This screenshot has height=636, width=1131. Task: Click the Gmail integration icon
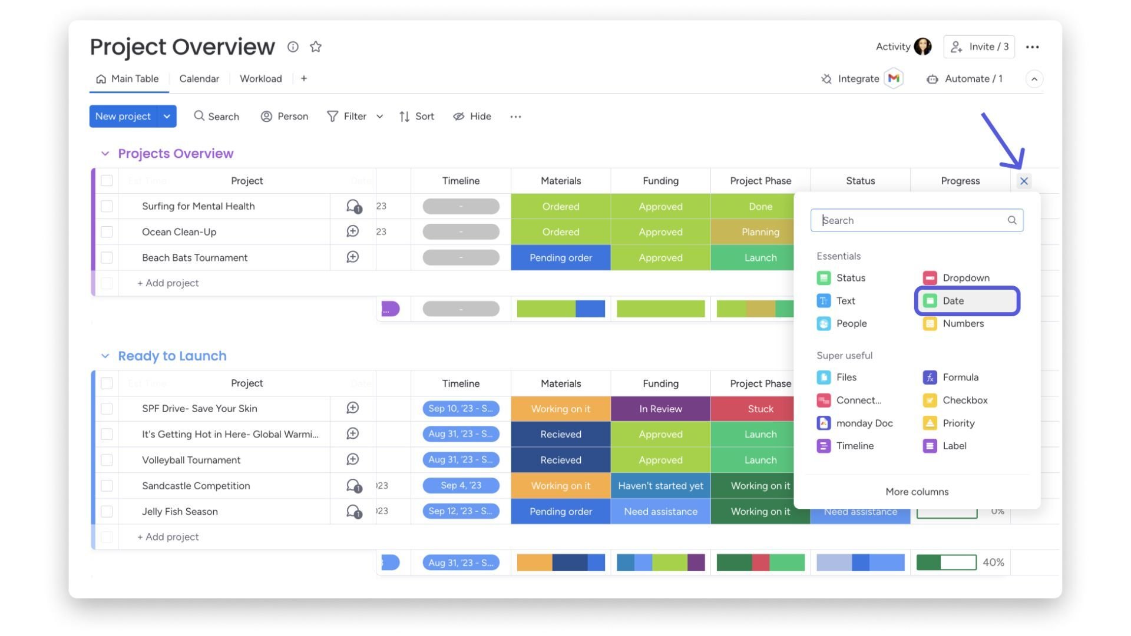click(x=894, y=79)
